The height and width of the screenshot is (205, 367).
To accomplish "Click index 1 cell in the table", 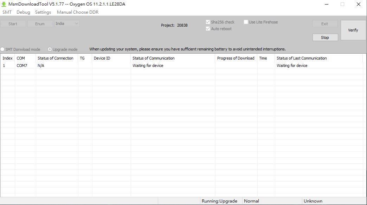I will pos(7,66).
